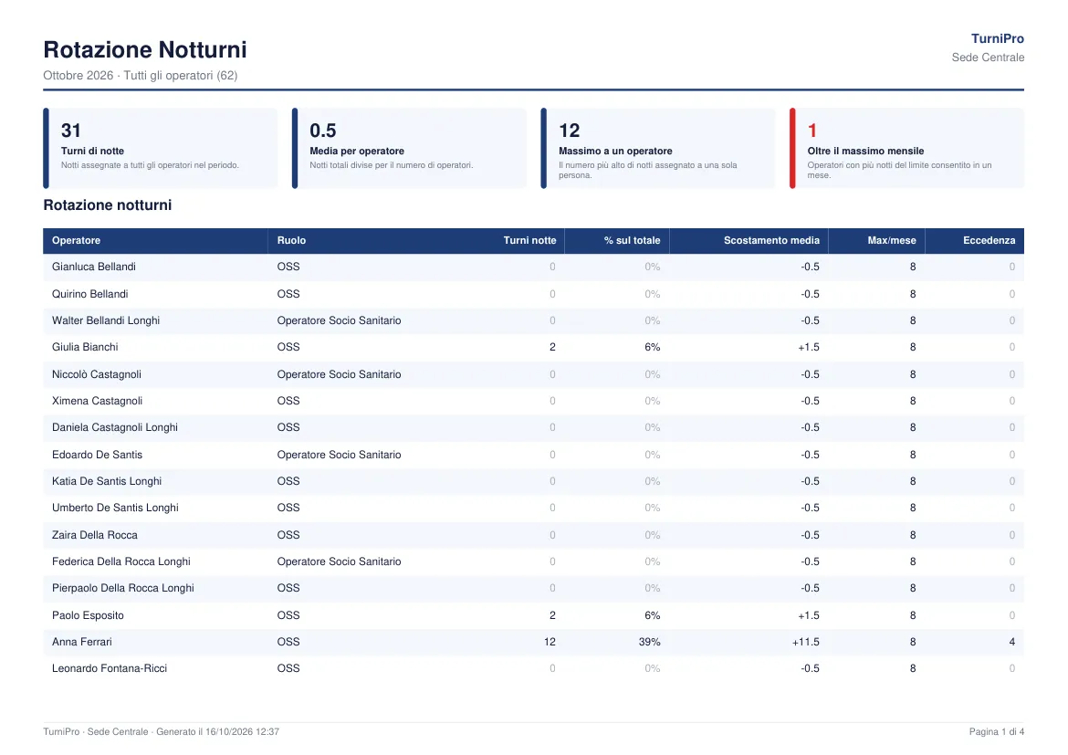1068x755 pixels.
Task: Open the Oltre il massimo mensile card
Action: (906, 148)
